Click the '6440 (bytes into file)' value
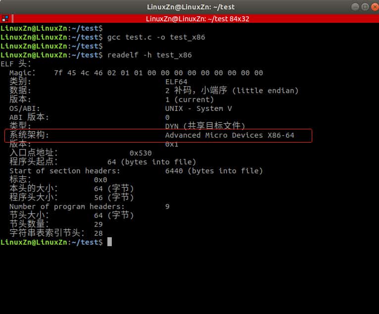 (214, 171)
